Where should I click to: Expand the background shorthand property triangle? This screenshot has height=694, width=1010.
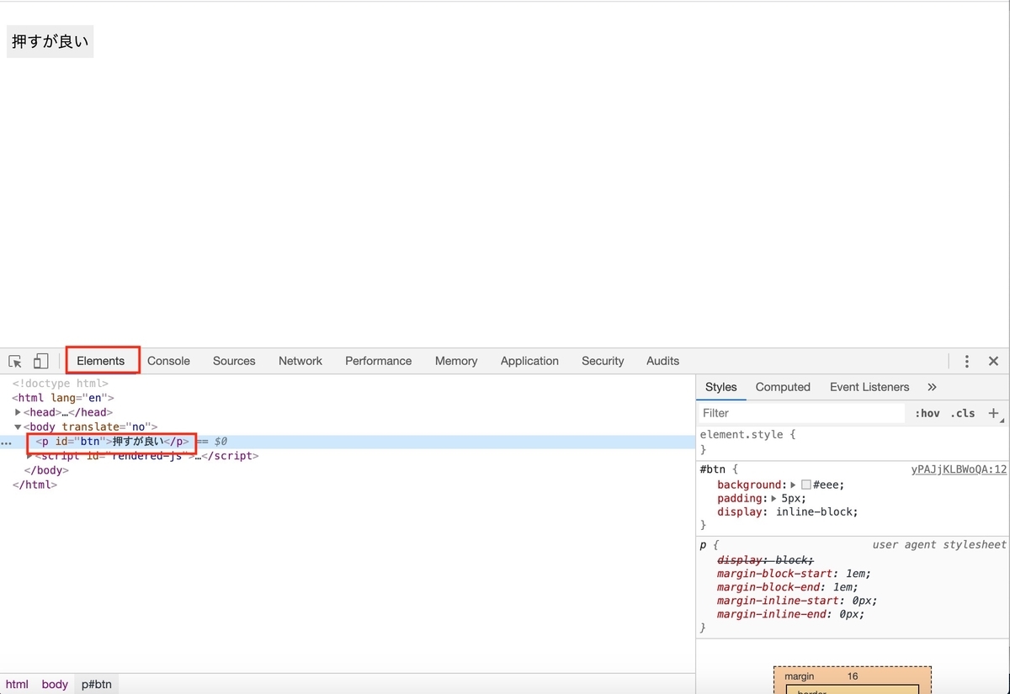(794, 485)
